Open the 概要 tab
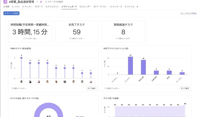This screenshot has width=198, height=117. click(6, 6)
